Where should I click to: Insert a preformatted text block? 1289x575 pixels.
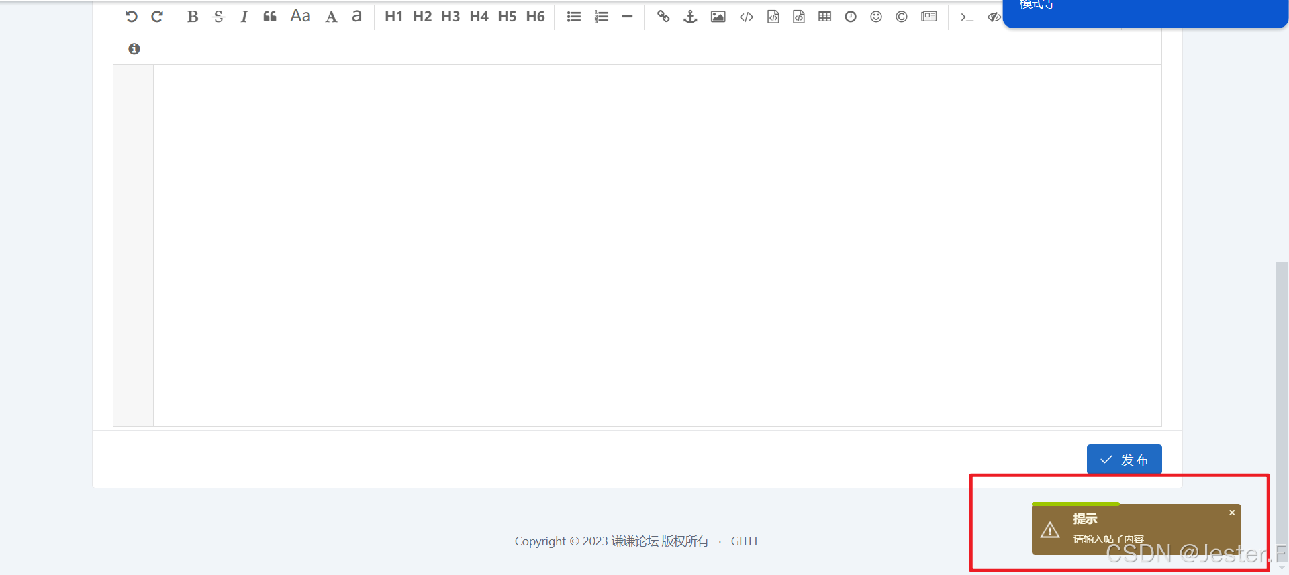click(x=773, y=17)
